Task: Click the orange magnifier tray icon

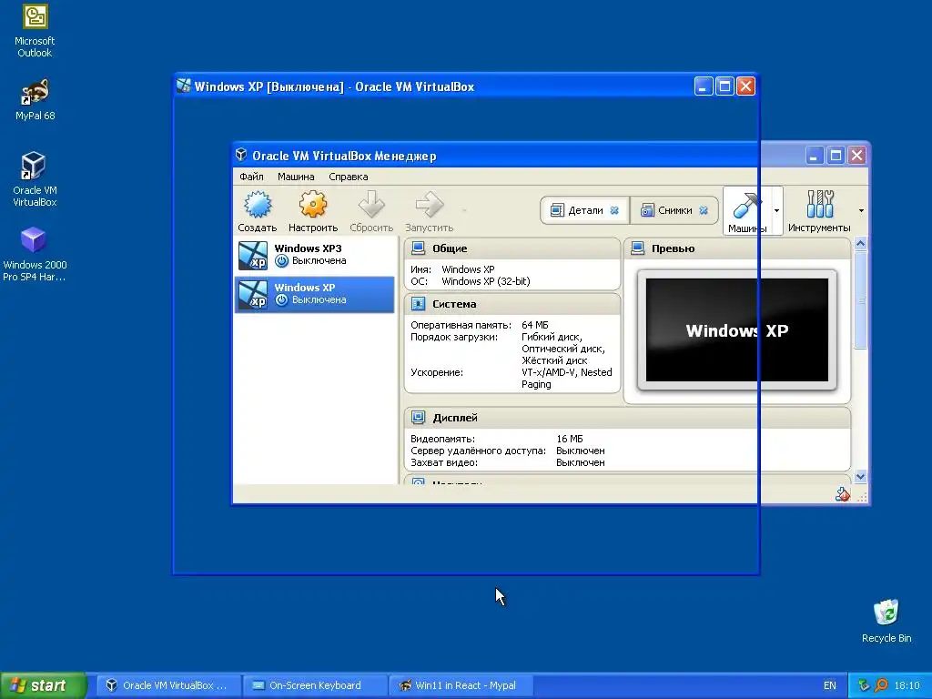Action: pyautogui.click(x=881, y=685)
